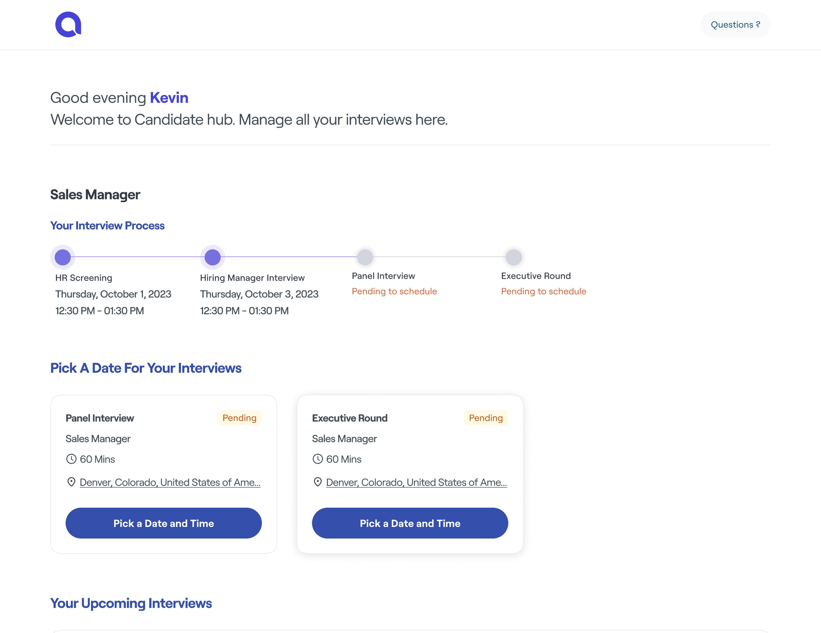This screenshot has width=821, height=633.
Task: Click '60 Mins' in Executive Round card
Action: point(344,459)
